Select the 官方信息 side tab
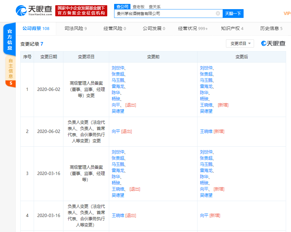The image size is (291, 232). (x=10, y=39)
